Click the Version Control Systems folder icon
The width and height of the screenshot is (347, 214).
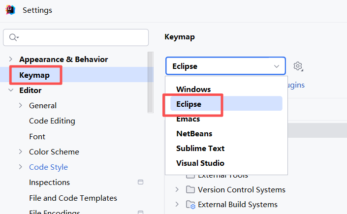click(190, 190)
